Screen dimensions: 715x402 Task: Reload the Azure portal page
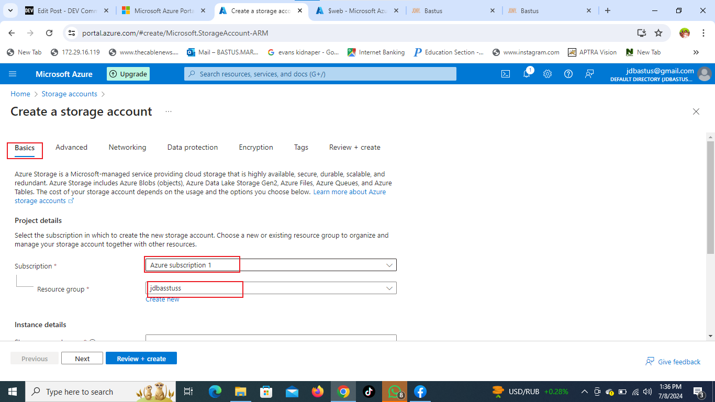tap(49, 33)
